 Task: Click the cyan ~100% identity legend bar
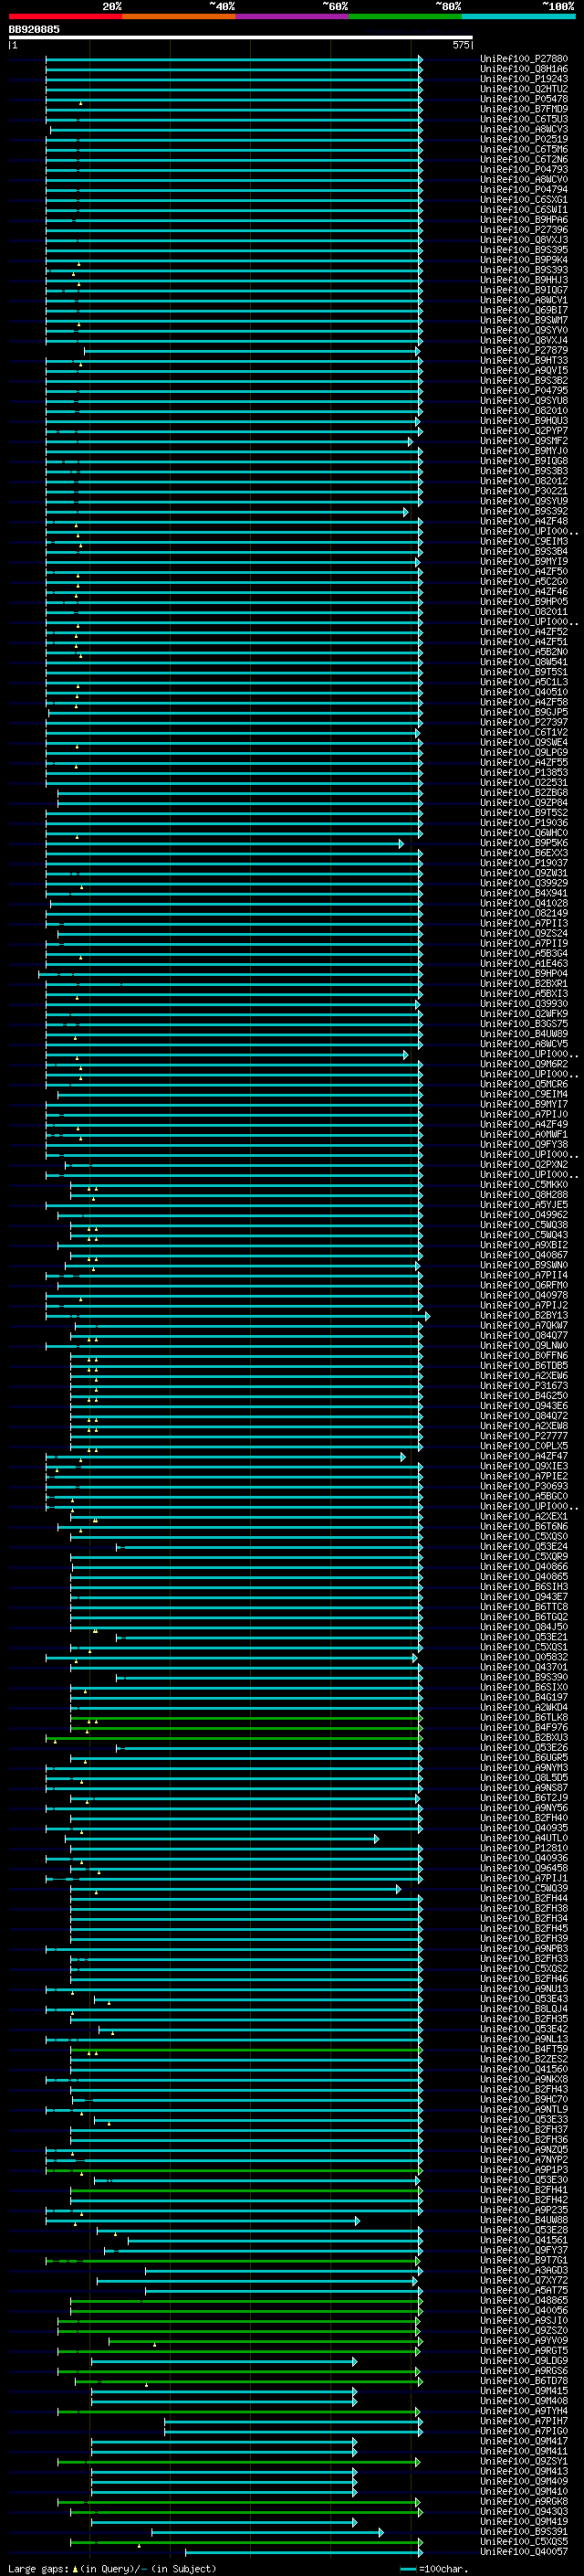tap(518, 16)
